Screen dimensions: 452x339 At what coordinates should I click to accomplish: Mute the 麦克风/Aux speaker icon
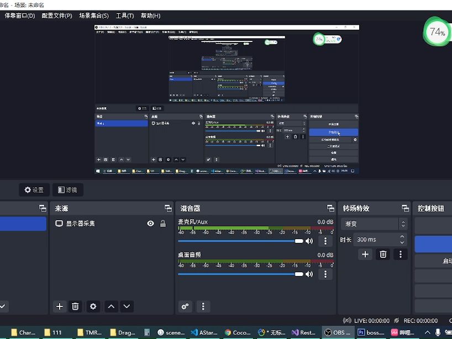point(309,241)
